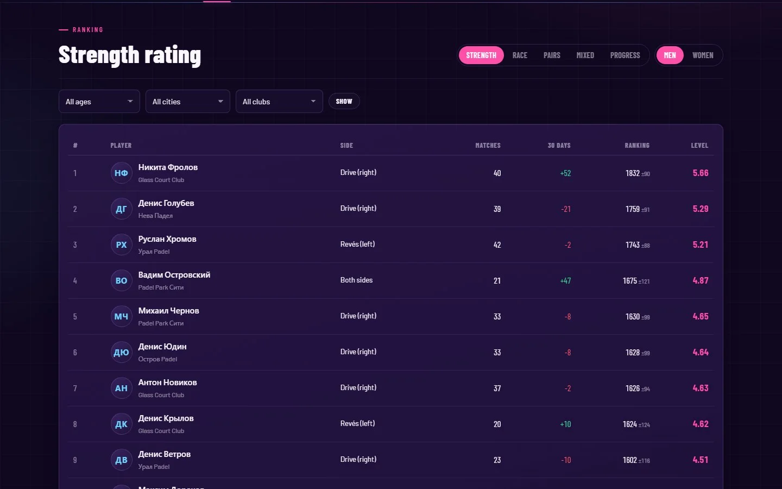Screen dimensions: 782x489
Task: Click the Level column header
Action: click(699, 146)
